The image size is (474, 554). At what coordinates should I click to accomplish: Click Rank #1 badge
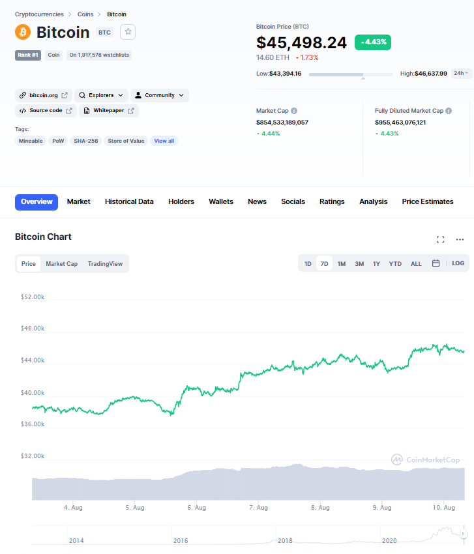tap(28, 55)
